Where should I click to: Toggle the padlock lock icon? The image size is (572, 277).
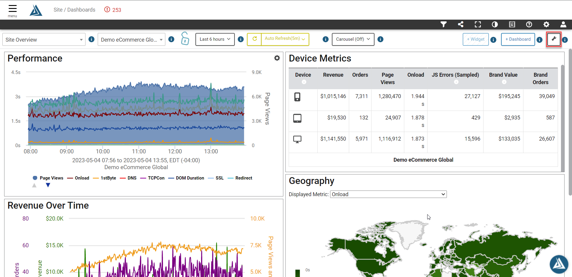185,39
